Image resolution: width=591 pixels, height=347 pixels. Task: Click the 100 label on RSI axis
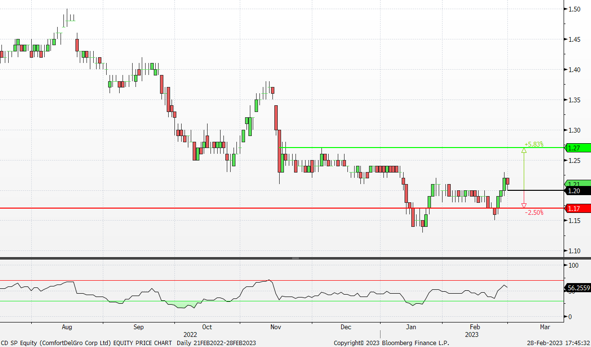pos(573,265)
